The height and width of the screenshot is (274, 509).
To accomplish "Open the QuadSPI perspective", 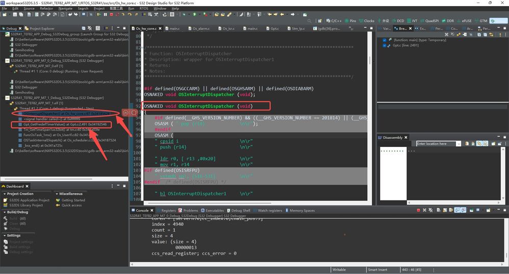I will 429,21.
